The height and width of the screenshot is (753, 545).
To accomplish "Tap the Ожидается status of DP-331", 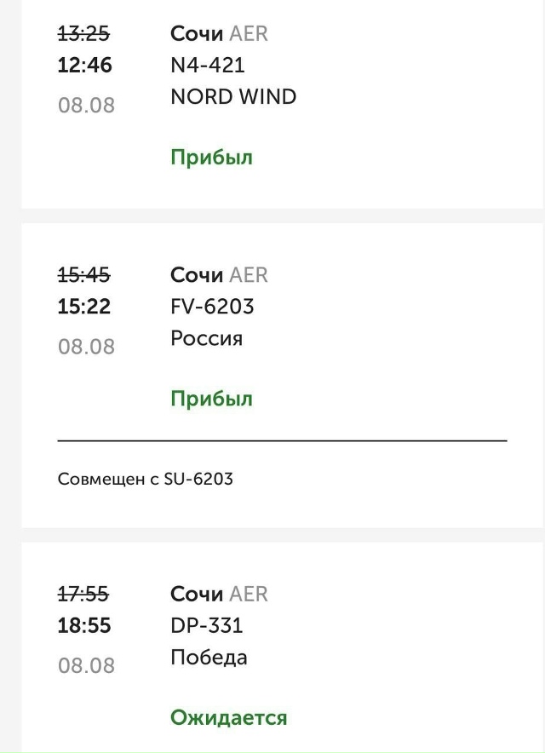I will coord(228,717).
